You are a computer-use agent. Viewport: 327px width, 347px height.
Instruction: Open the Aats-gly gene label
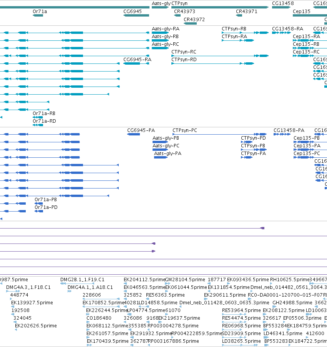tap(161, 3)
